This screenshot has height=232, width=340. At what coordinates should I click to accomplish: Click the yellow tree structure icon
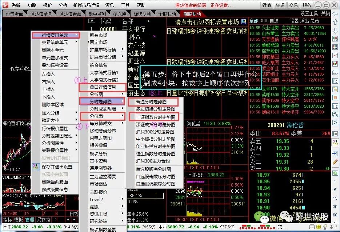point(335,89)
